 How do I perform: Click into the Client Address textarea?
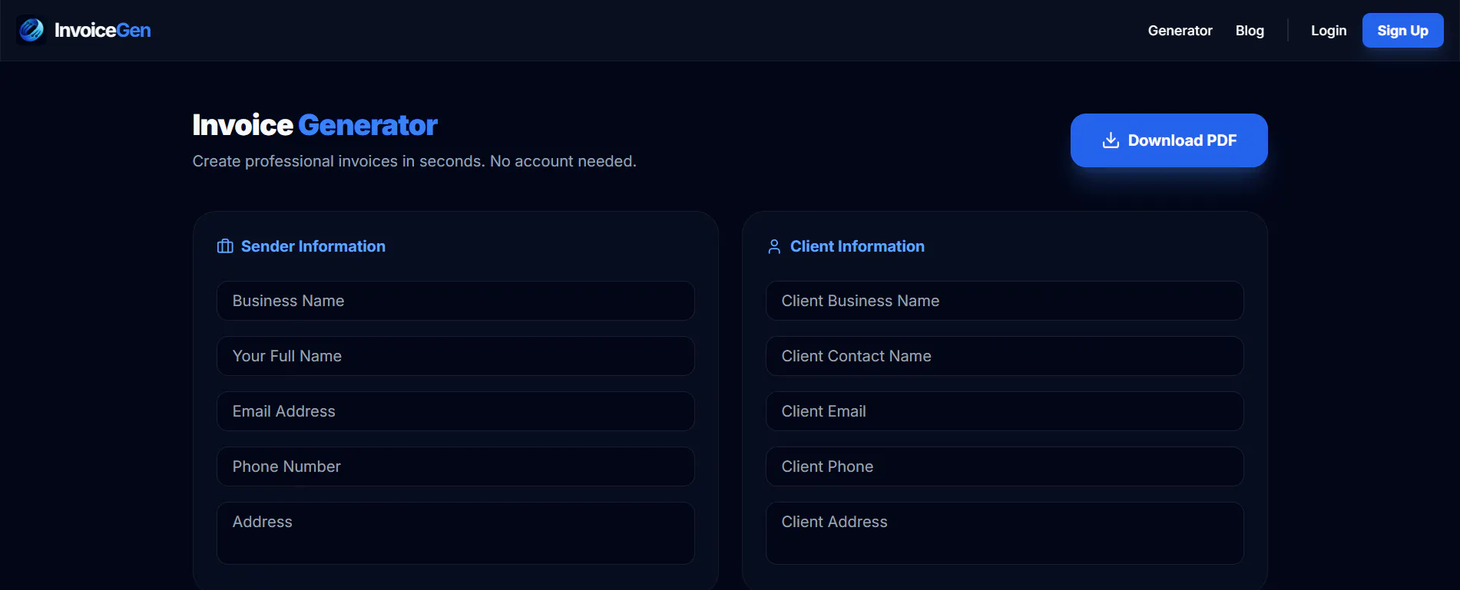click(1005, 533)
